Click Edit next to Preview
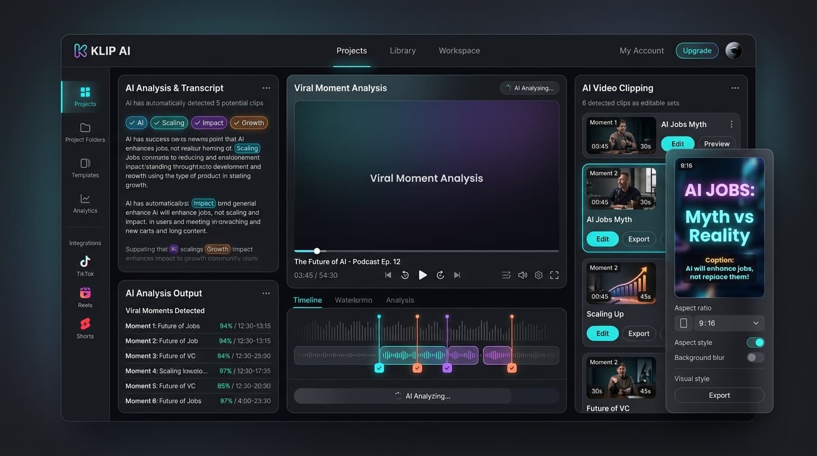 point(677,144)
